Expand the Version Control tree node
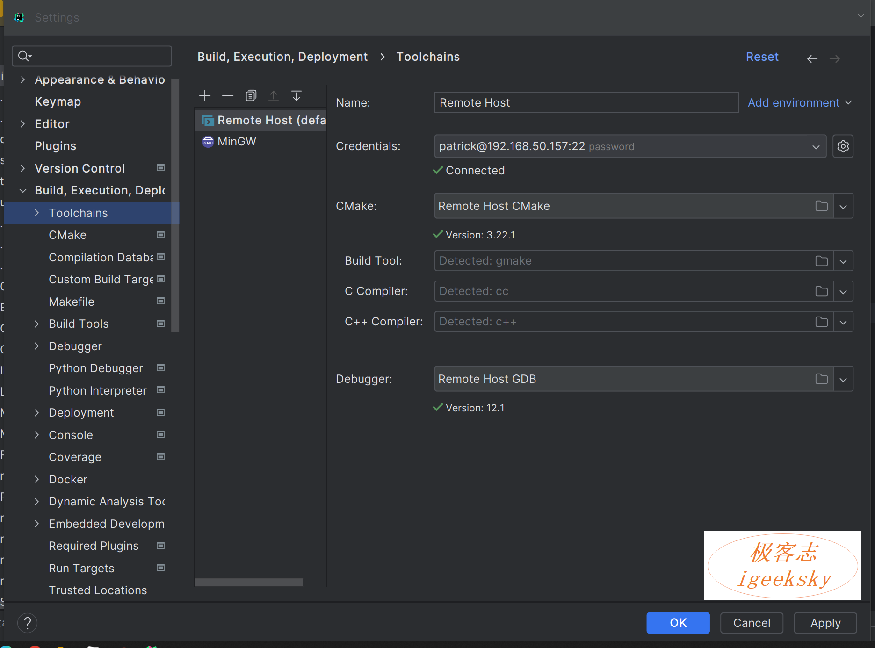 click(22, 168)
